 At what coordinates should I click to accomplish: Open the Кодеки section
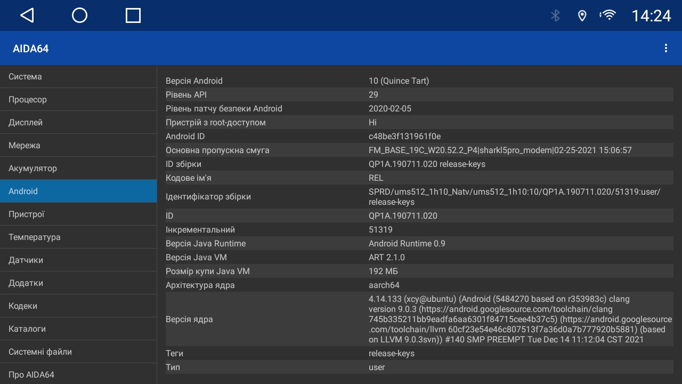point(78,306)
